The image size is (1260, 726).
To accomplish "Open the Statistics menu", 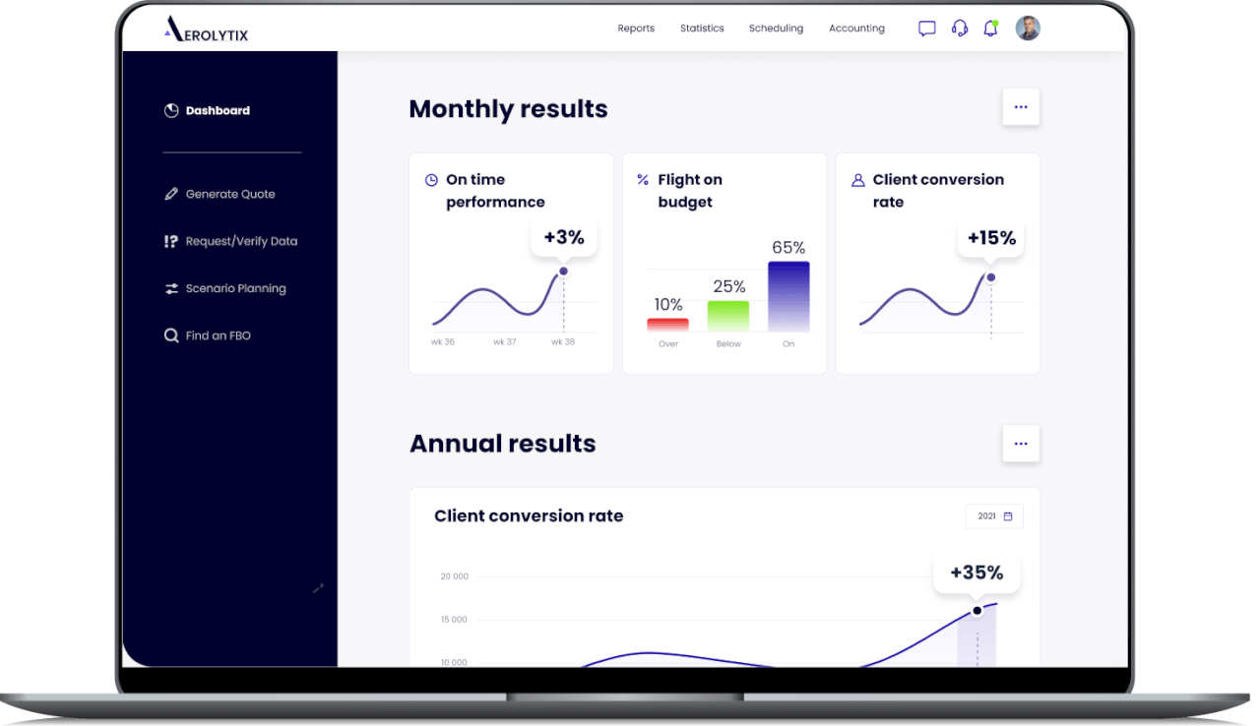I will (702, 29).
